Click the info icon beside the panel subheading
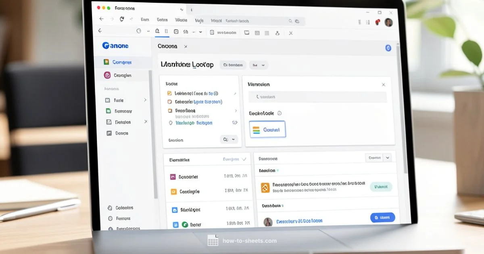484x254 pixels. click(x=280, y=113)
